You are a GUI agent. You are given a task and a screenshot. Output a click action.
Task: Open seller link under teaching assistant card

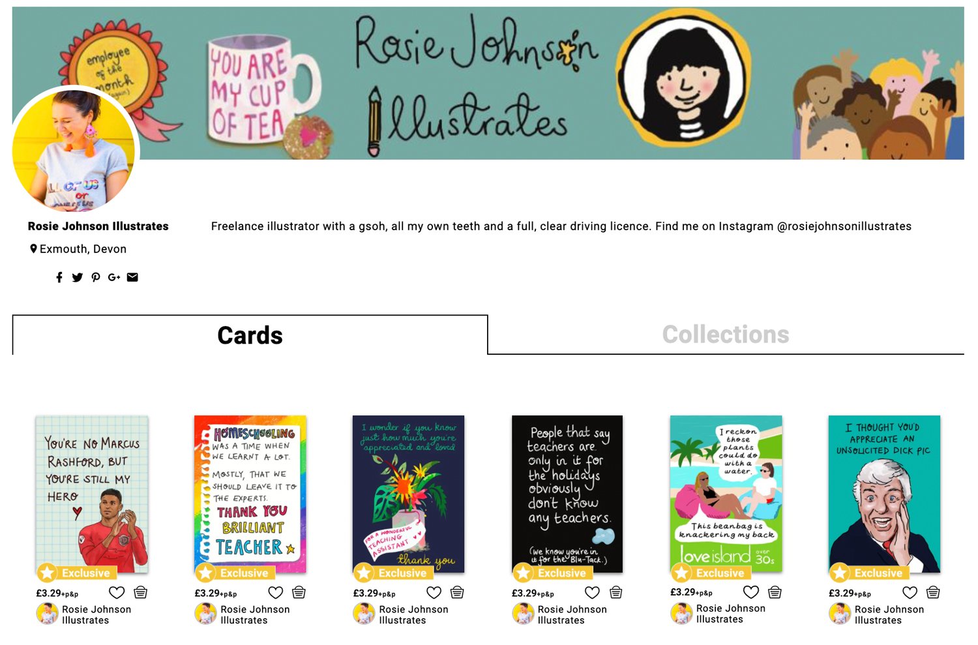(x=413, y=614)
